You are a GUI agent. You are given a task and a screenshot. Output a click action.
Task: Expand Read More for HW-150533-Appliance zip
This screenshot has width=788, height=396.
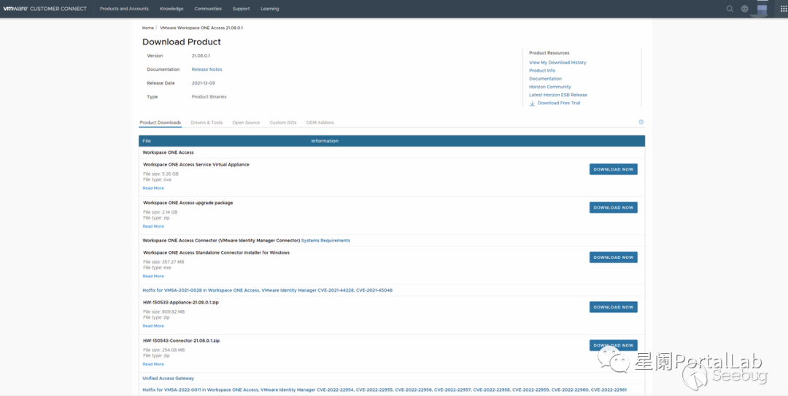(153, 326)
